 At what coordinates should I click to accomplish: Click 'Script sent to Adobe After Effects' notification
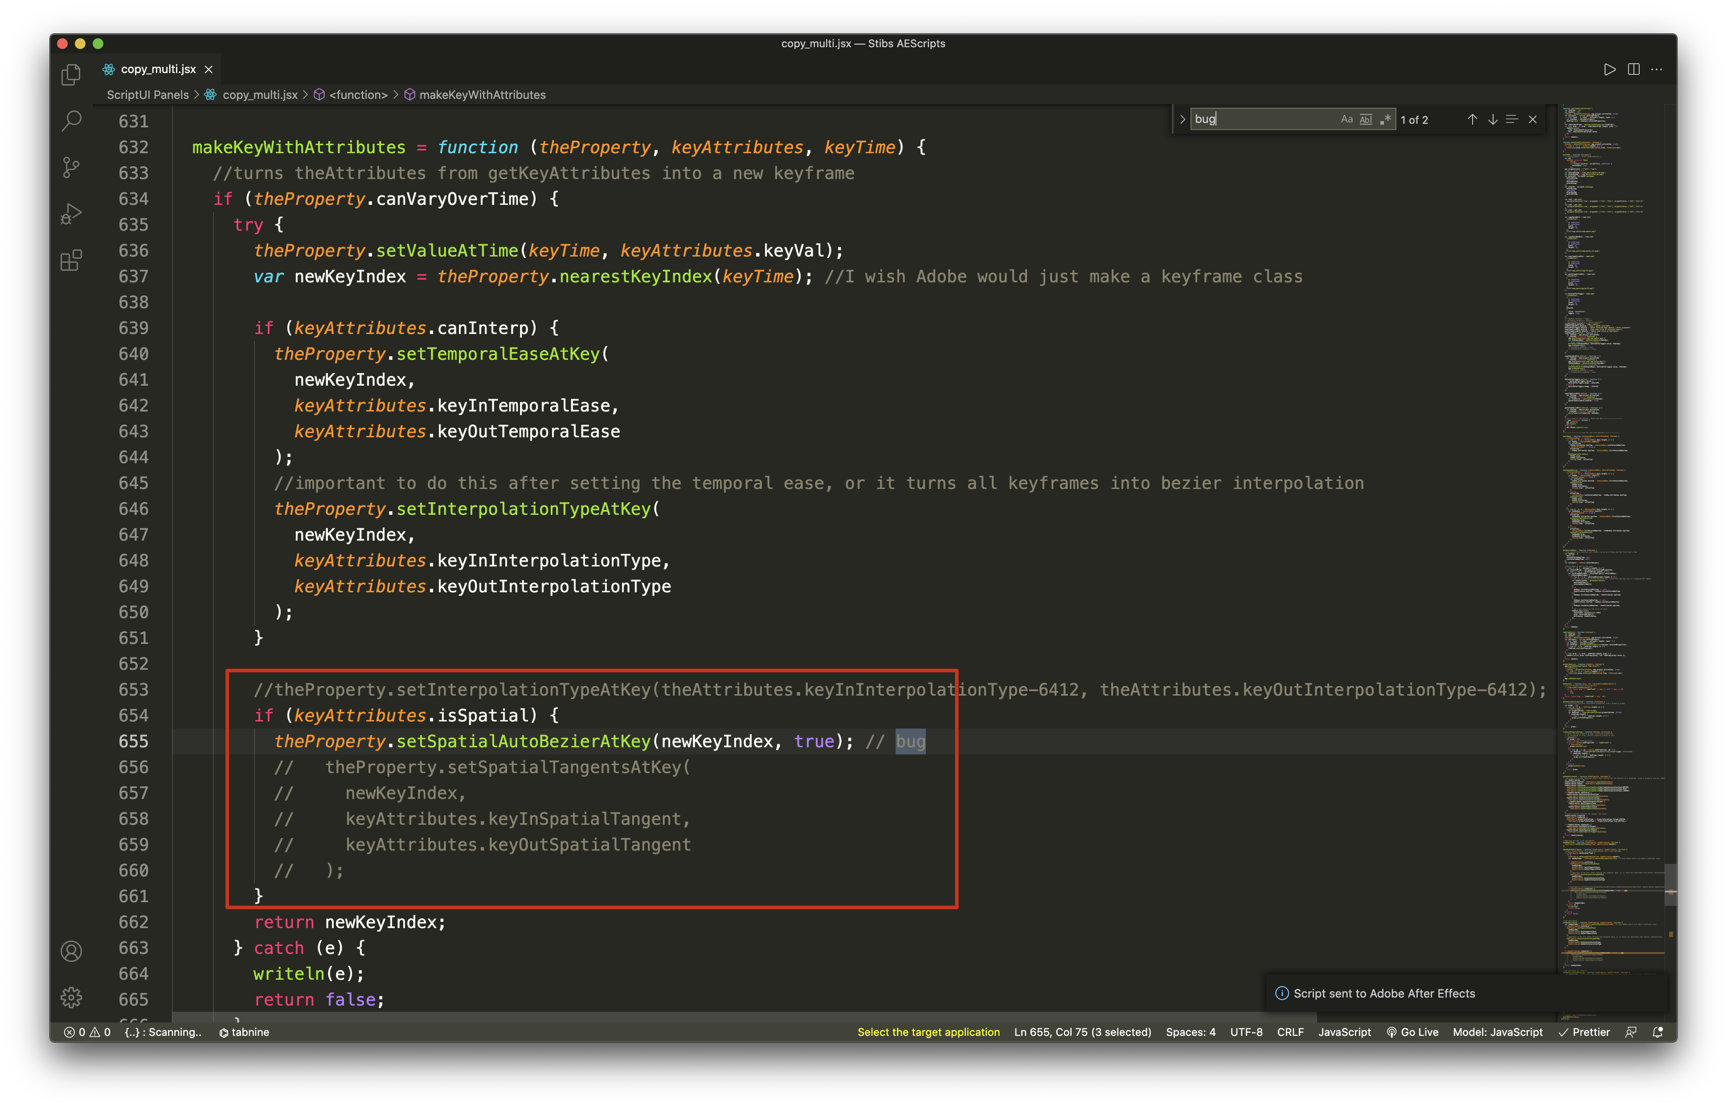pyautogui.click(x=1383, y=993)
